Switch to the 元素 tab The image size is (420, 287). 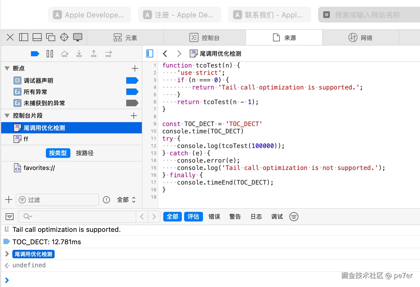tap(125, 38)
